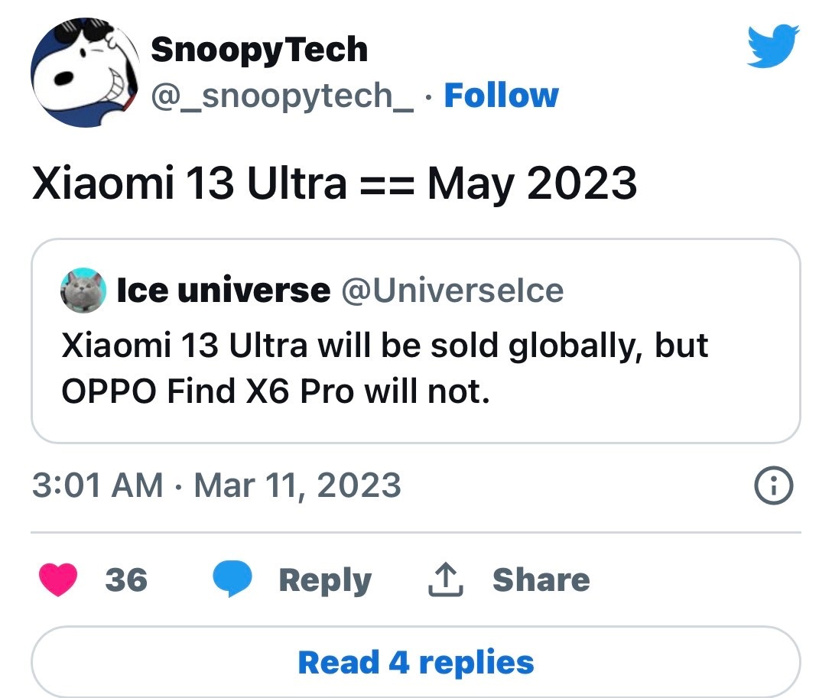Click the Reply text label
This screenshot has height=698, width=832.
(x=325, y=580)
